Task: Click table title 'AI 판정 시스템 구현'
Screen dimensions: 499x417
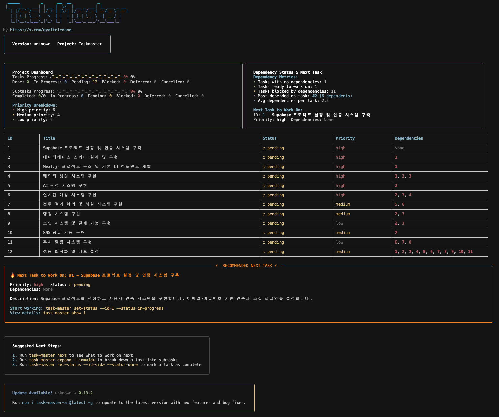Action: click(65, 186)
